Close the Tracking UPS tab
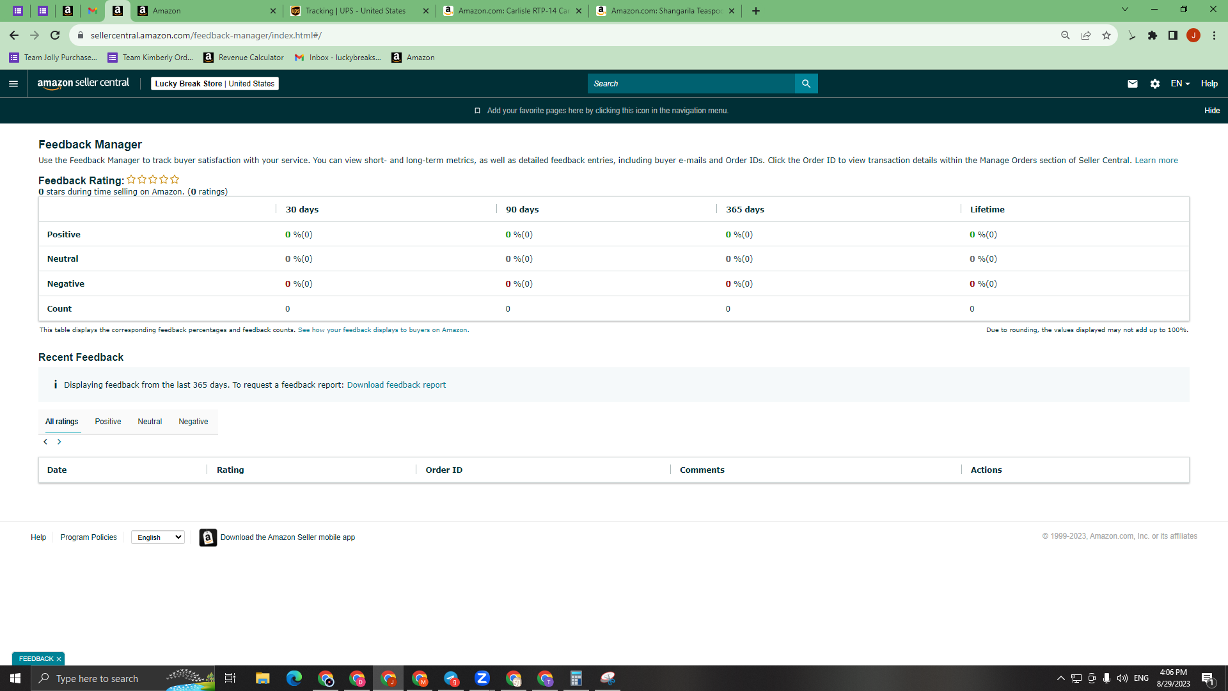 [x=426, y=11]
